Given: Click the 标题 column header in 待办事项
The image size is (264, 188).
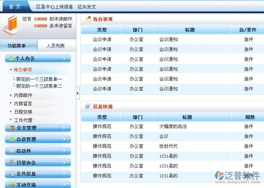Looking at the screenshot, I should [190, 30].
